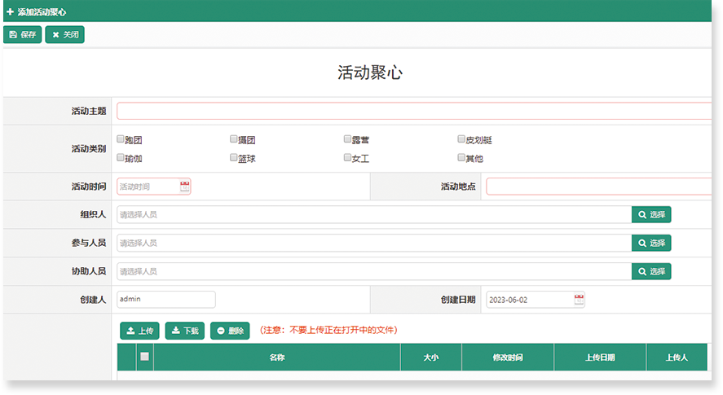The height and width of the screenshot is (395, 723).
Task: Open the 活动时间 date picker field
Action: pos(148,187)
